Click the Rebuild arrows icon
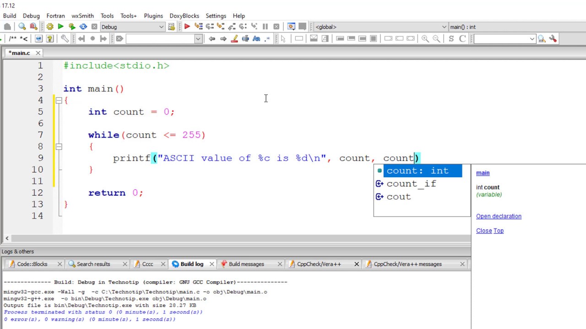 (83, 27)
